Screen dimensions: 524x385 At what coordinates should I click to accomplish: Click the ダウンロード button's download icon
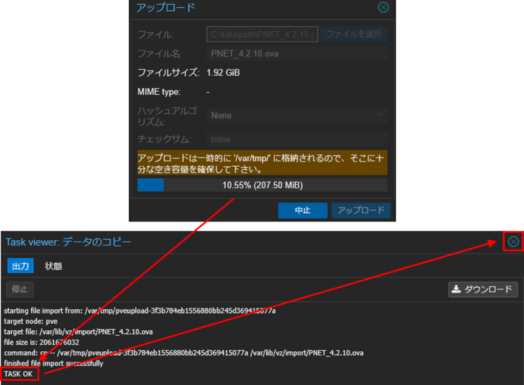tap(456, 289)
